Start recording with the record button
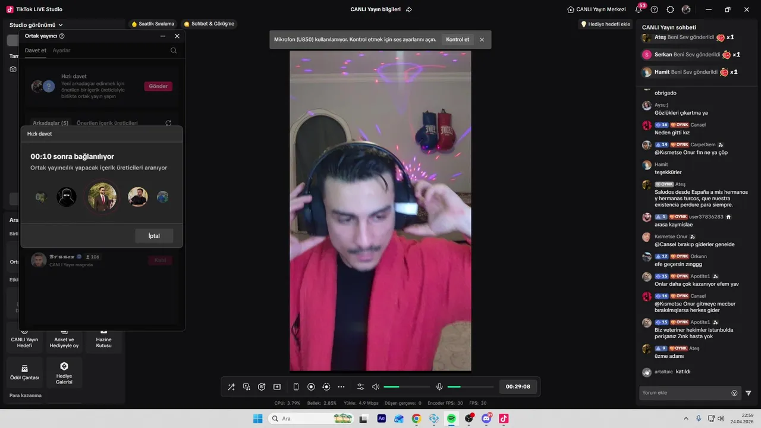This screenshot has height=428, width=761. tap(311, 387)
